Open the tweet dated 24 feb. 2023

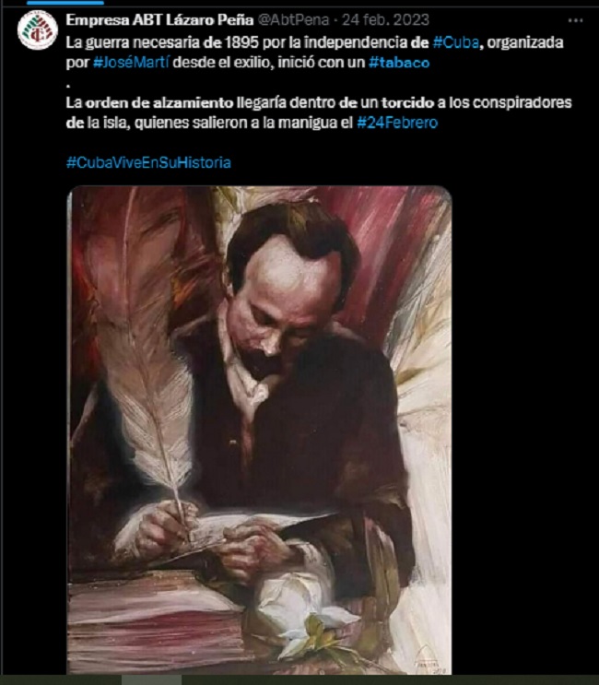pos(385,20)
